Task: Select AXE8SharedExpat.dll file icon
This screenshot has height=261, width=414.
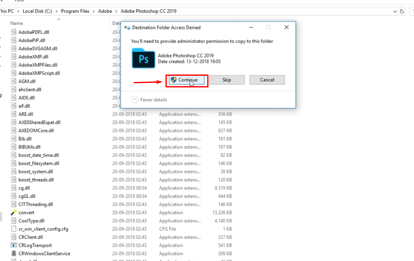Action: (14, 122)
